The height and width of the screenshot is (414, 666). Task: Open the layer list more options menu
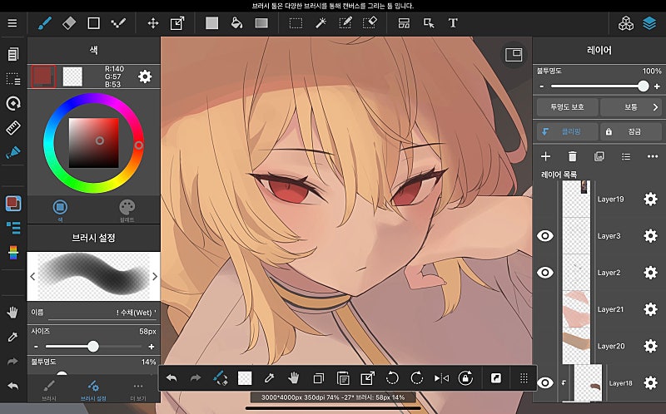[652, 156]
